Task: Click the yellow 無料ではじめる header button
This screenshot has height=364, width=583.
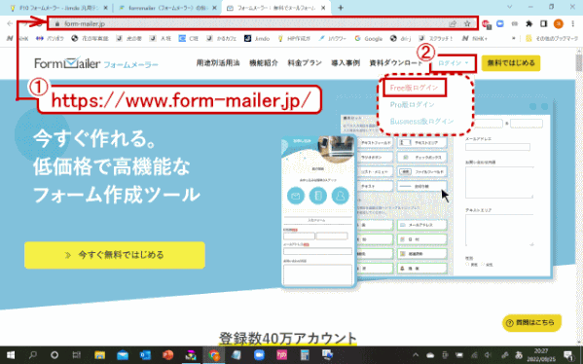Action: tap(511, 63)
